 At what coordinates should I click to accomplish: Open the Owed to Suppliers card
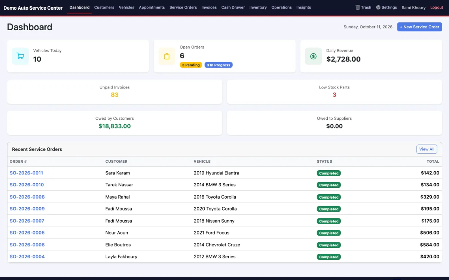click(x=335, y=123)
